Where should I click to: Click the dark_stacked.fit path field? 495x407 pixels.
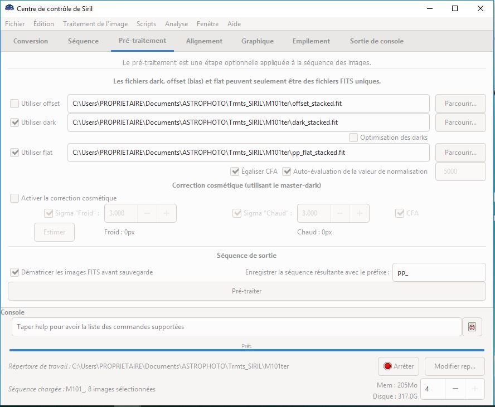[x=249, y=122]
